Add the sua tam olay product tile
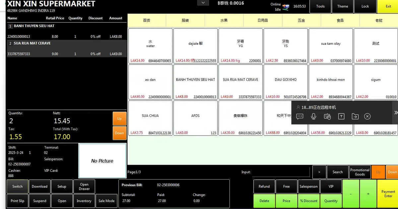The height and width of the screenshot is (209, 398). (x=331, y=46)
